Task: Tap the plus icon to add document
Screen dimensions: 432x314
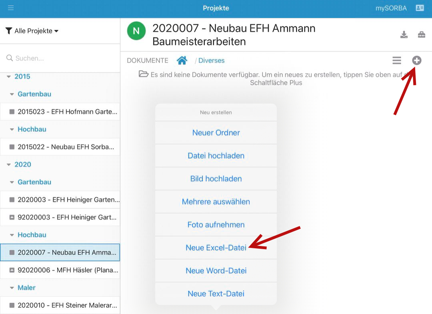Action: tap(417, 60)
